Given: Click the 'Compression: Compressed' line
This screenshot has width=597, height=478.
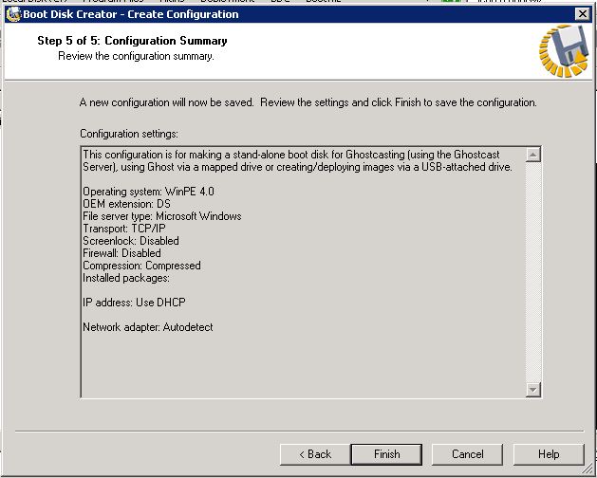Looking at the screenshot, I should [141, 266].
